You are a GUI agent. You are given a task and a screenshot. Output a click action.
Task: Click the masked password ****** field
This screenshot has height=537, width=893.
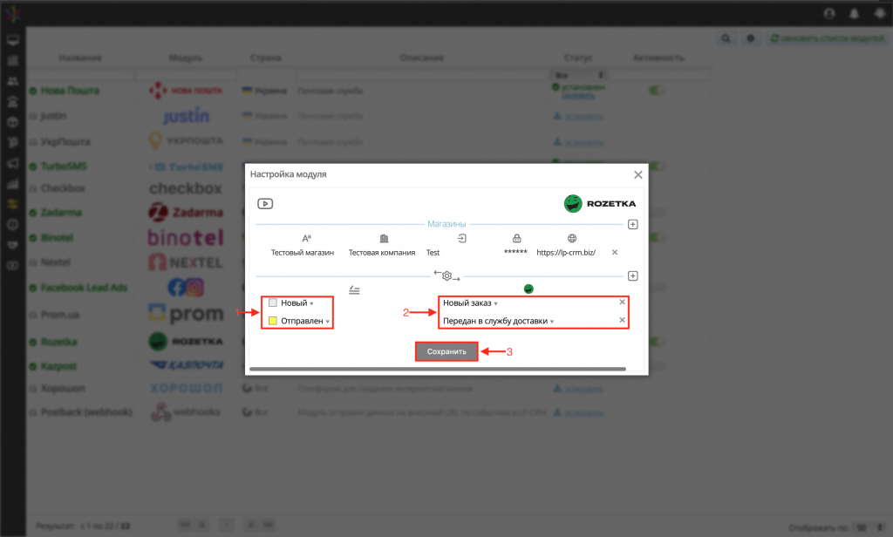[515, 252]
